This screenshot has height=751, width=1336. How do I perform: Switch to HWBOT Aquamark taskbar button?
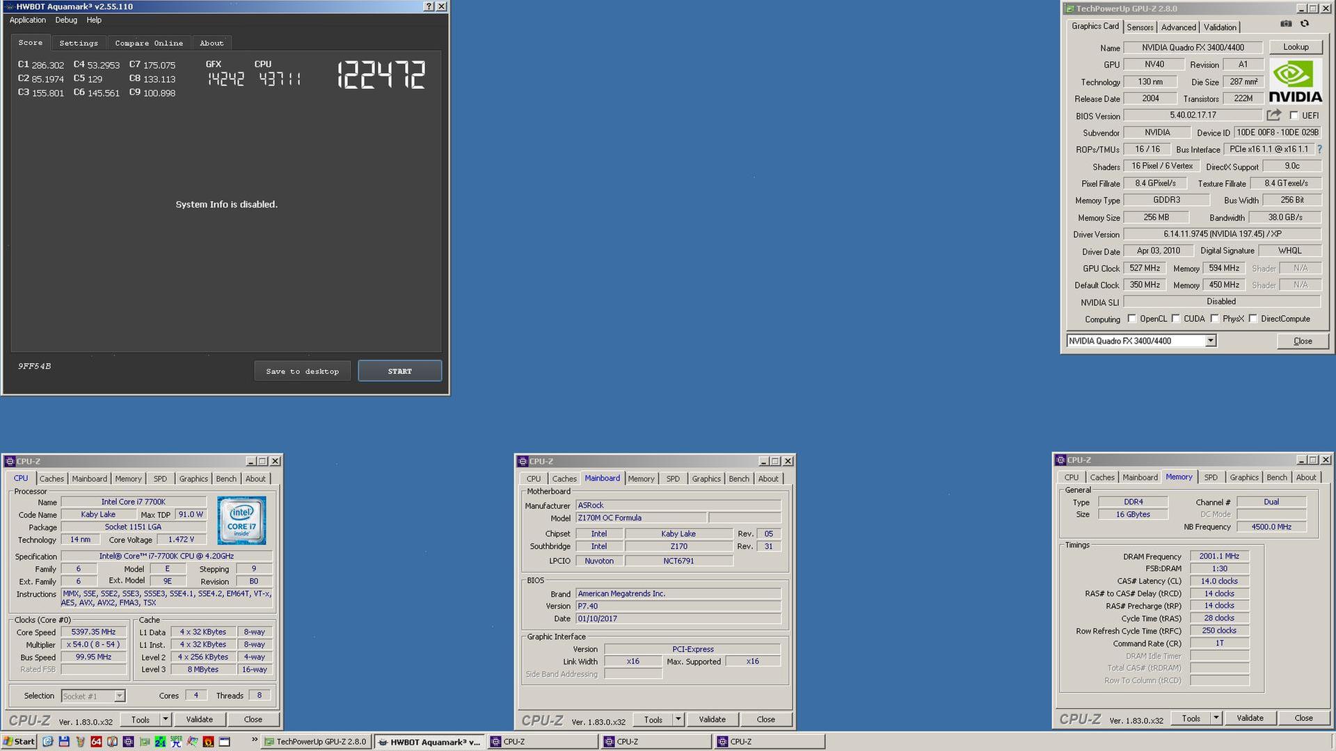pyautogui.click(x=430, y=741)
